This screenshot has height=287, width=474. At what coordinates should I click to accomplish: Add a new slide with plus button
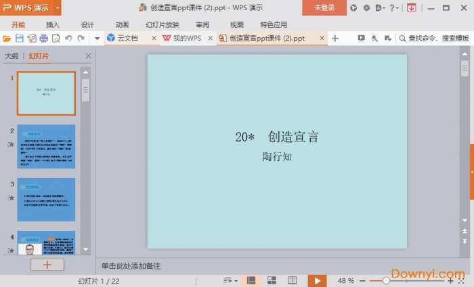click(47, 265)
